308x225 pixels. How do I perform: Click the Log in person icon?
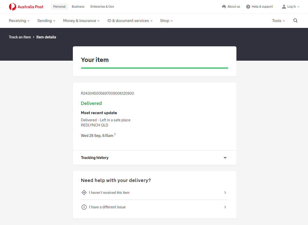[x=284, y=7]
